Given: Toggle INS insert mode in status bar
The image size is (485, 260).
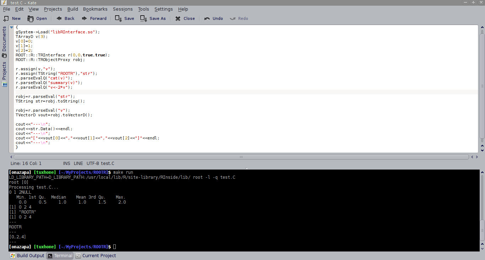Looking at the screenshot, I should [67, 164].
